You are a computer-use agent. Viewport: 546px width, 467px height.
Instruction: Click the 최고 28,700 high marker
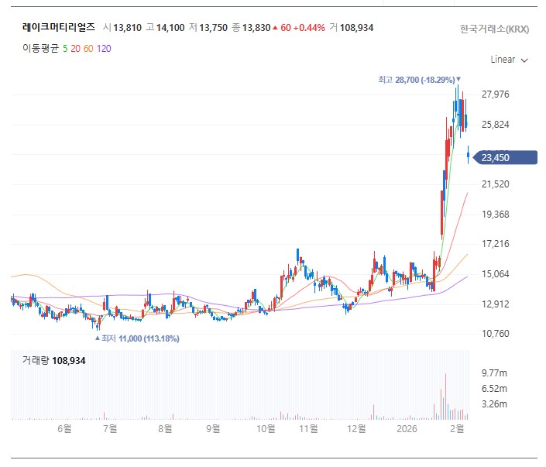pos(420,80)
